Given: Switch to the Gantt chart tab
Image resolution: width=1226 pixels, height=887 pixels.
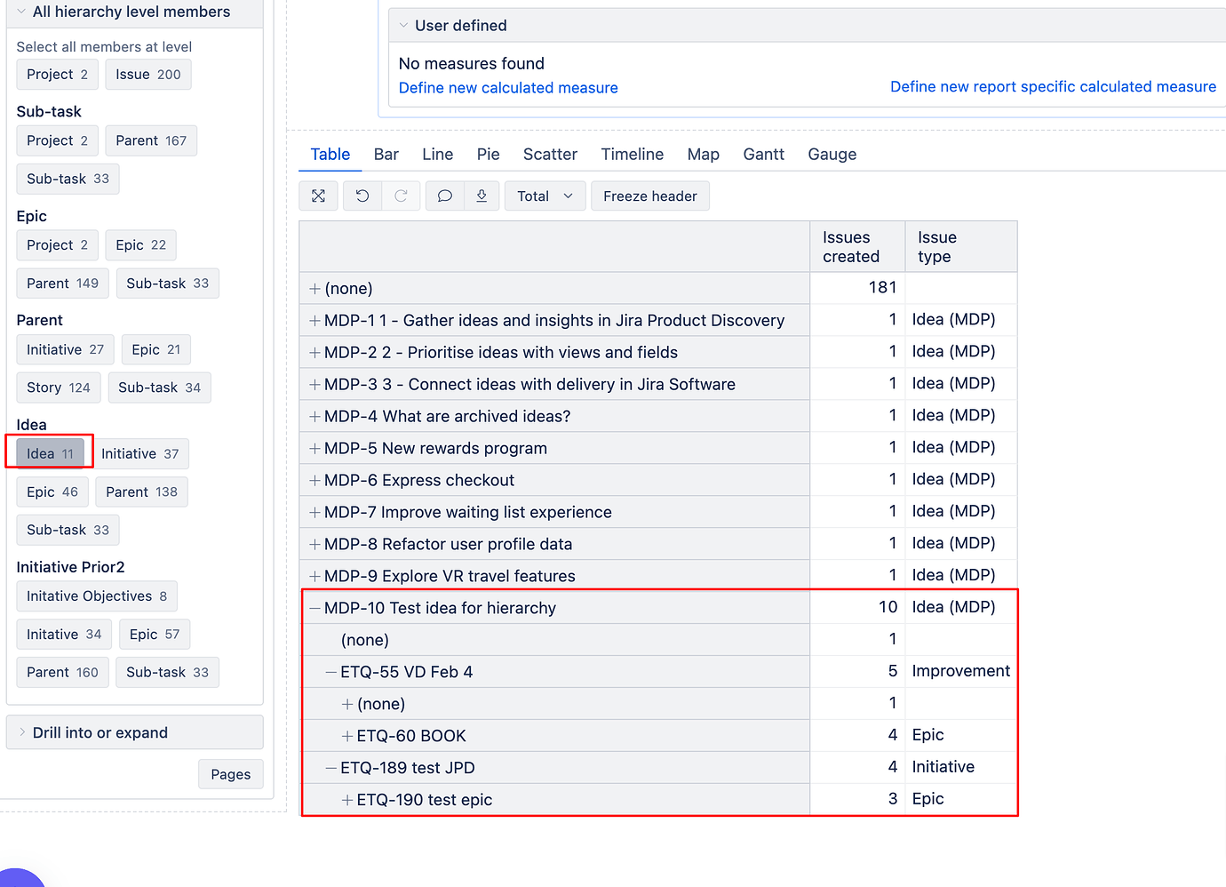Looking at the screenshot, I should 763,154.
